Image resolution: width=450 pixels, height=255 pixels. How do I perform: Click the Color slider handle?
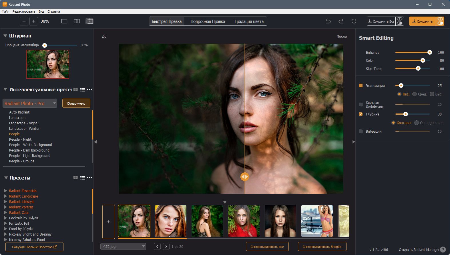[423, 60]
